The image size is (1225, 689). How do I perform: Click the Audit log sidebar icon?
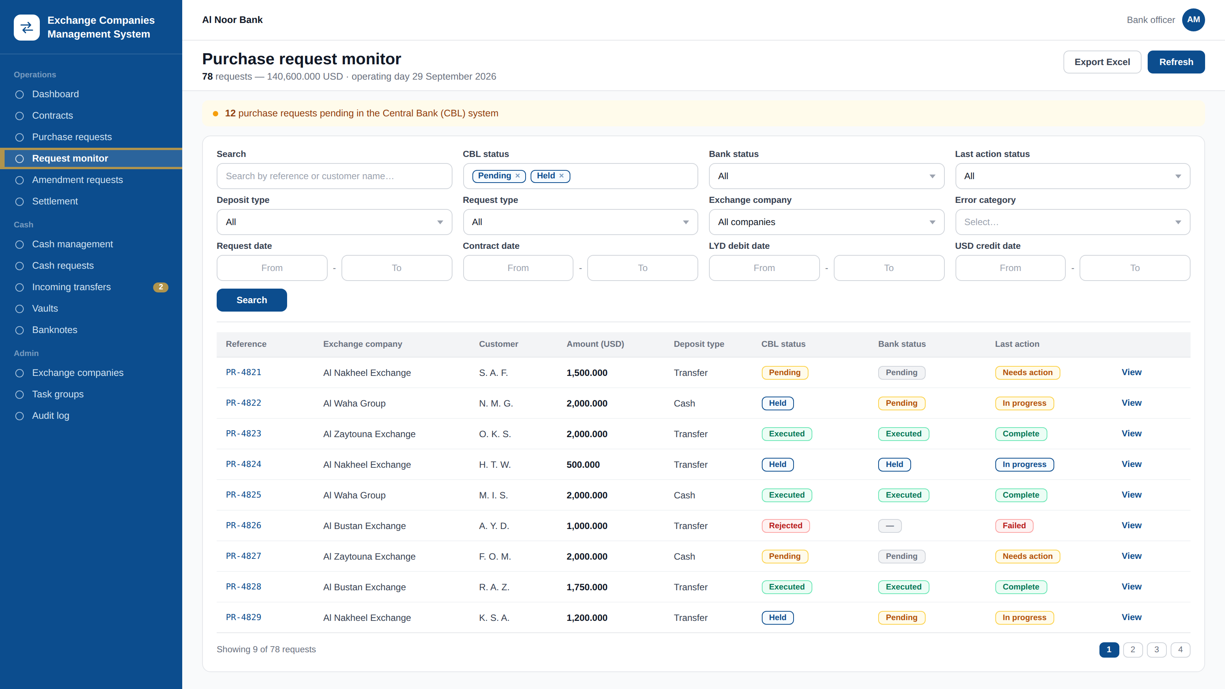point(20,416)
